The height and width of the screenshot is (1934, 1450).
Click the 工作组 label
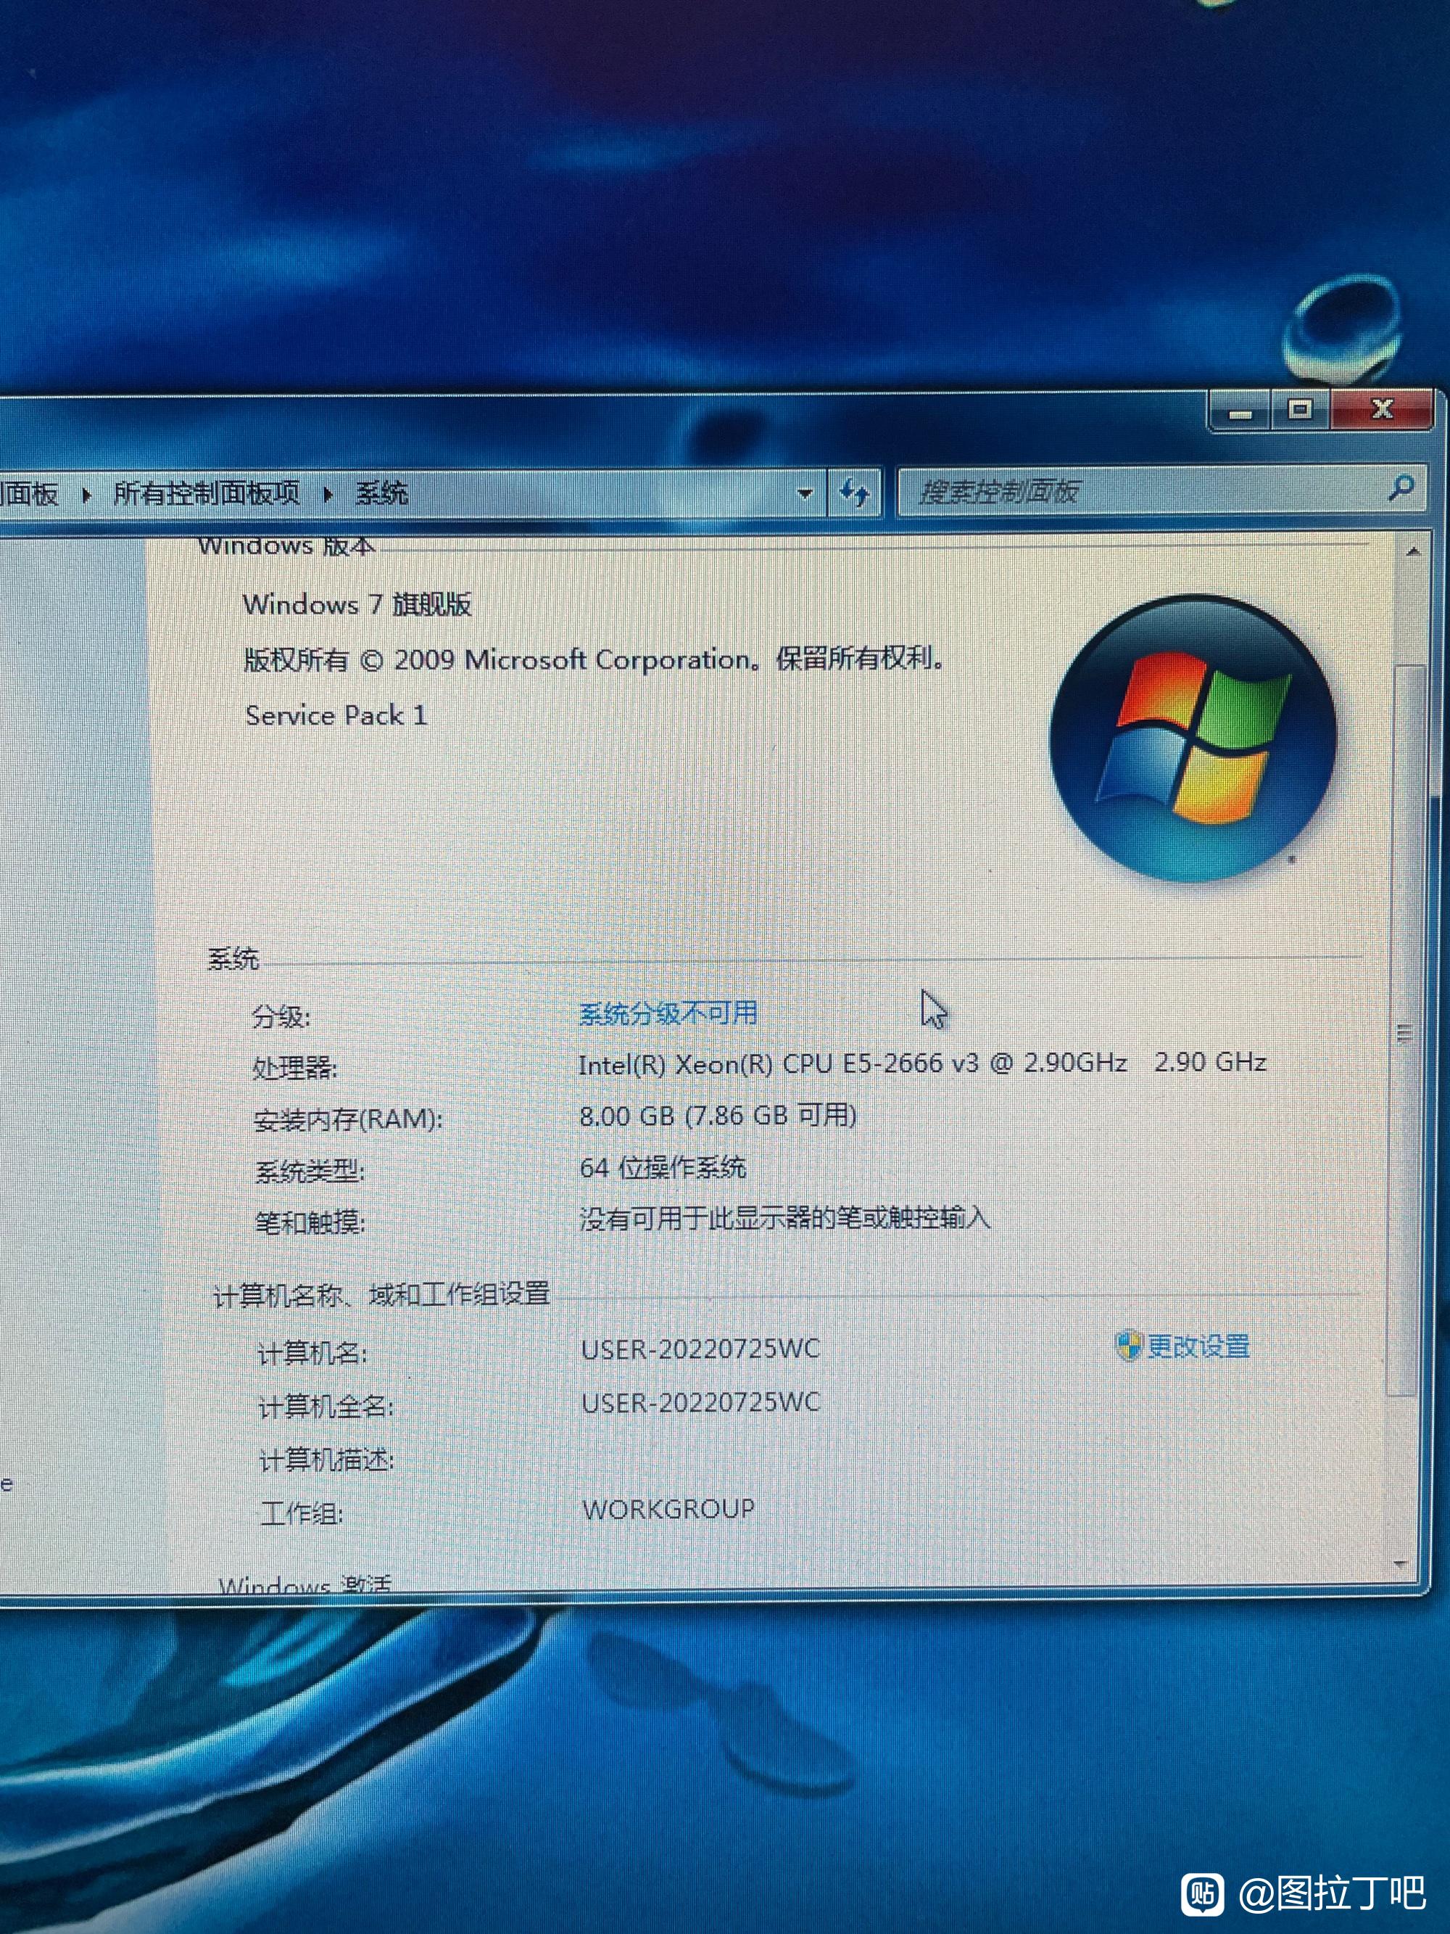click(302, 1513)
